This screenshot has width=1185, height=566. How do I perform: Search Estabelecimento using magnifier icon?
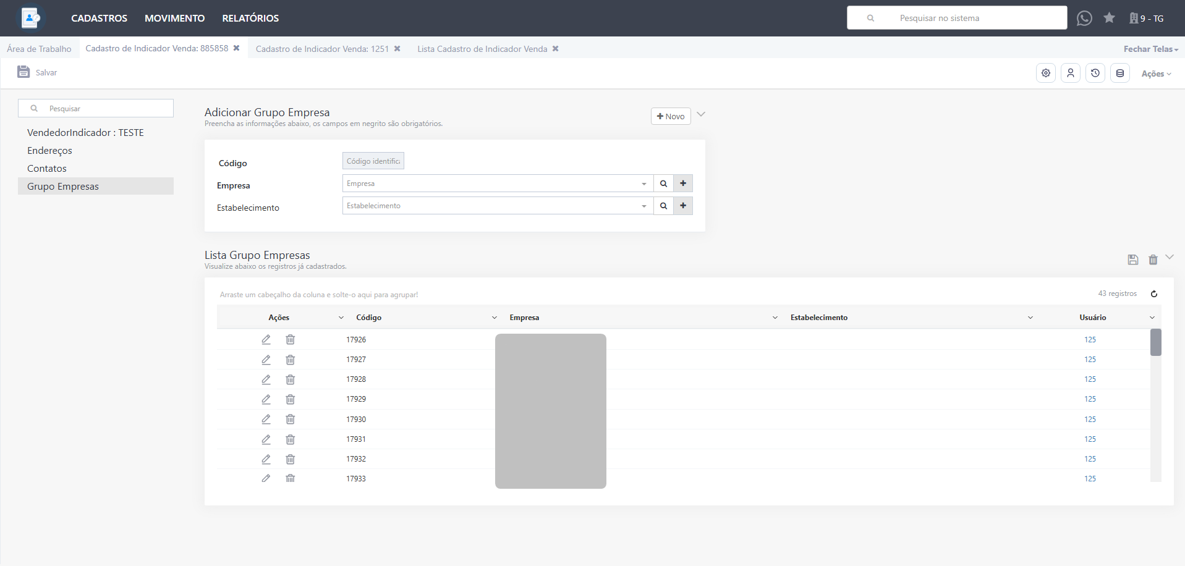pyautogui.click(x=663, y=206)
